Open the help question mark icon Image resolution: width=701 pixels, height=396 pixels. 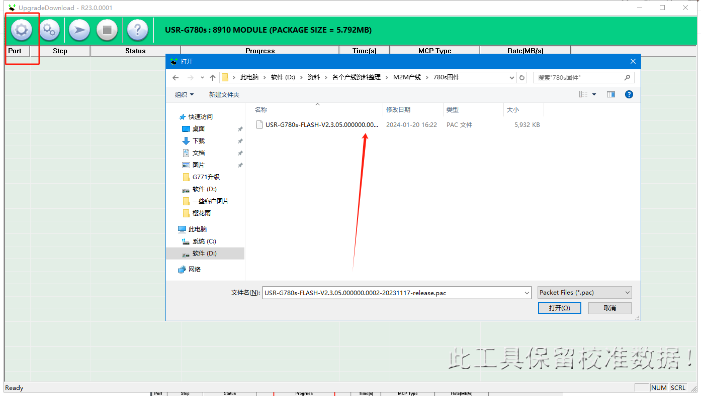point(137,31)
